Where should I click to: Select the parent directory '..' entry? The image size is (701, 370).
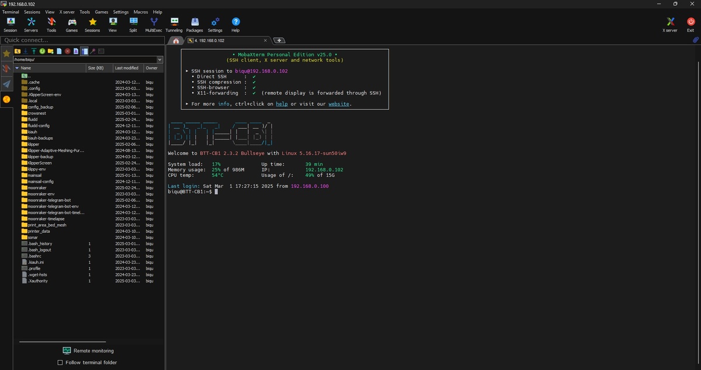[88, 76]
